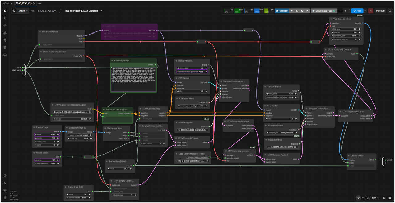
Task: Collapse the Load Checkpoint node dot
Action: coord(40,31)
